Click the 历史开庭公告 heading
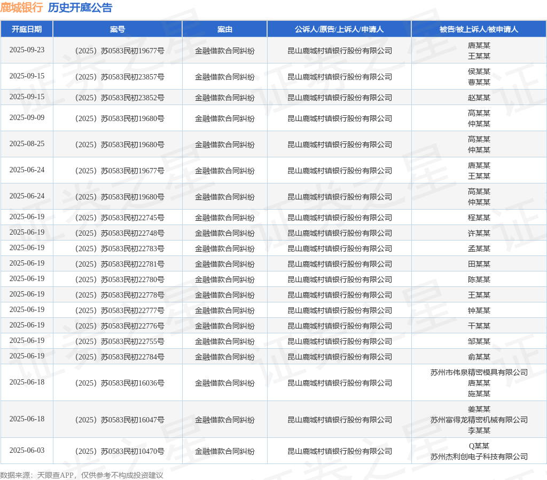This screenshot has height=480, width=547. pyautogui.click(x=80, y=7)
